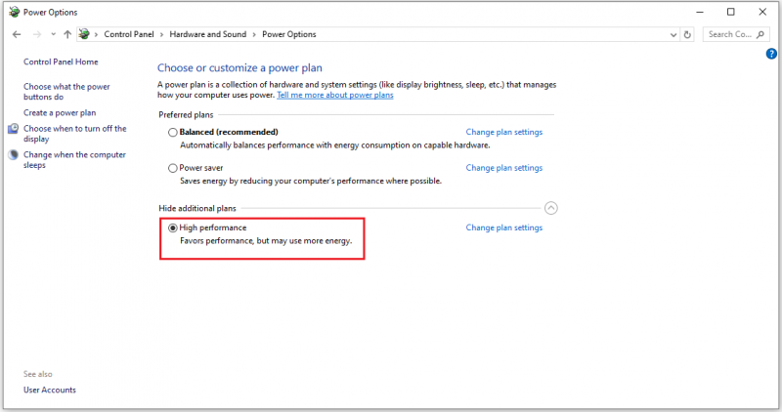Expand the address bar history dropdown
This screenshot has height=412, width=782.
tap(673, 34)
